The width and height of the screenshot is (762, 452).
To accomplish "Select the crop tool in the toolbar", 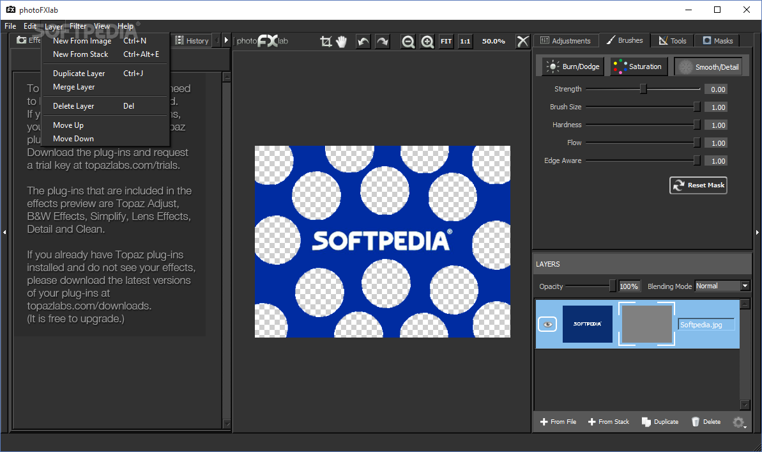I will [x=326, y=42].
